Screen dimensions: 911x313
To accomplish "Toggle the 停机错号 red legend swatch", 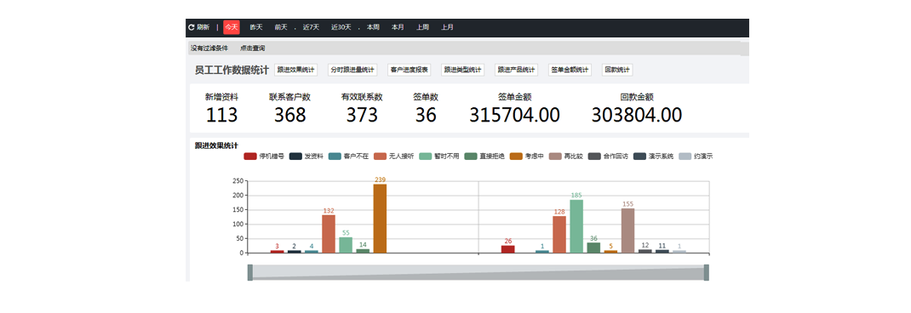I will point(250,156).
